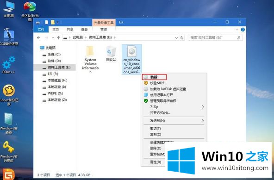Select 微PE工具箱 (E:) in sidebar
Screen dimensions: 274x180
tap(55, 67)
